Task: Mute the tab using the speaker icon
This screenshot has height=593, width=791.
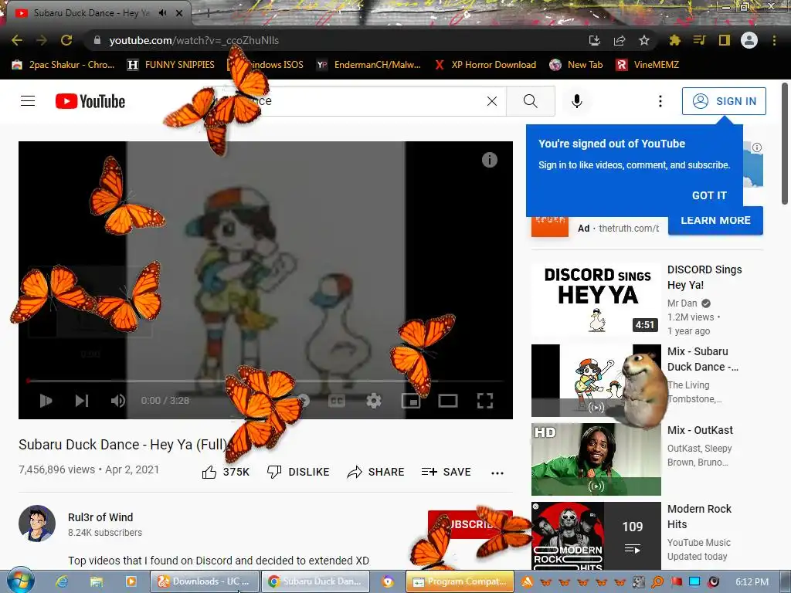Action: (x=162, y=13)
